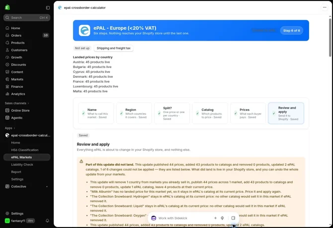Click the 'Landed prices by country' heading

click(92, 57)
